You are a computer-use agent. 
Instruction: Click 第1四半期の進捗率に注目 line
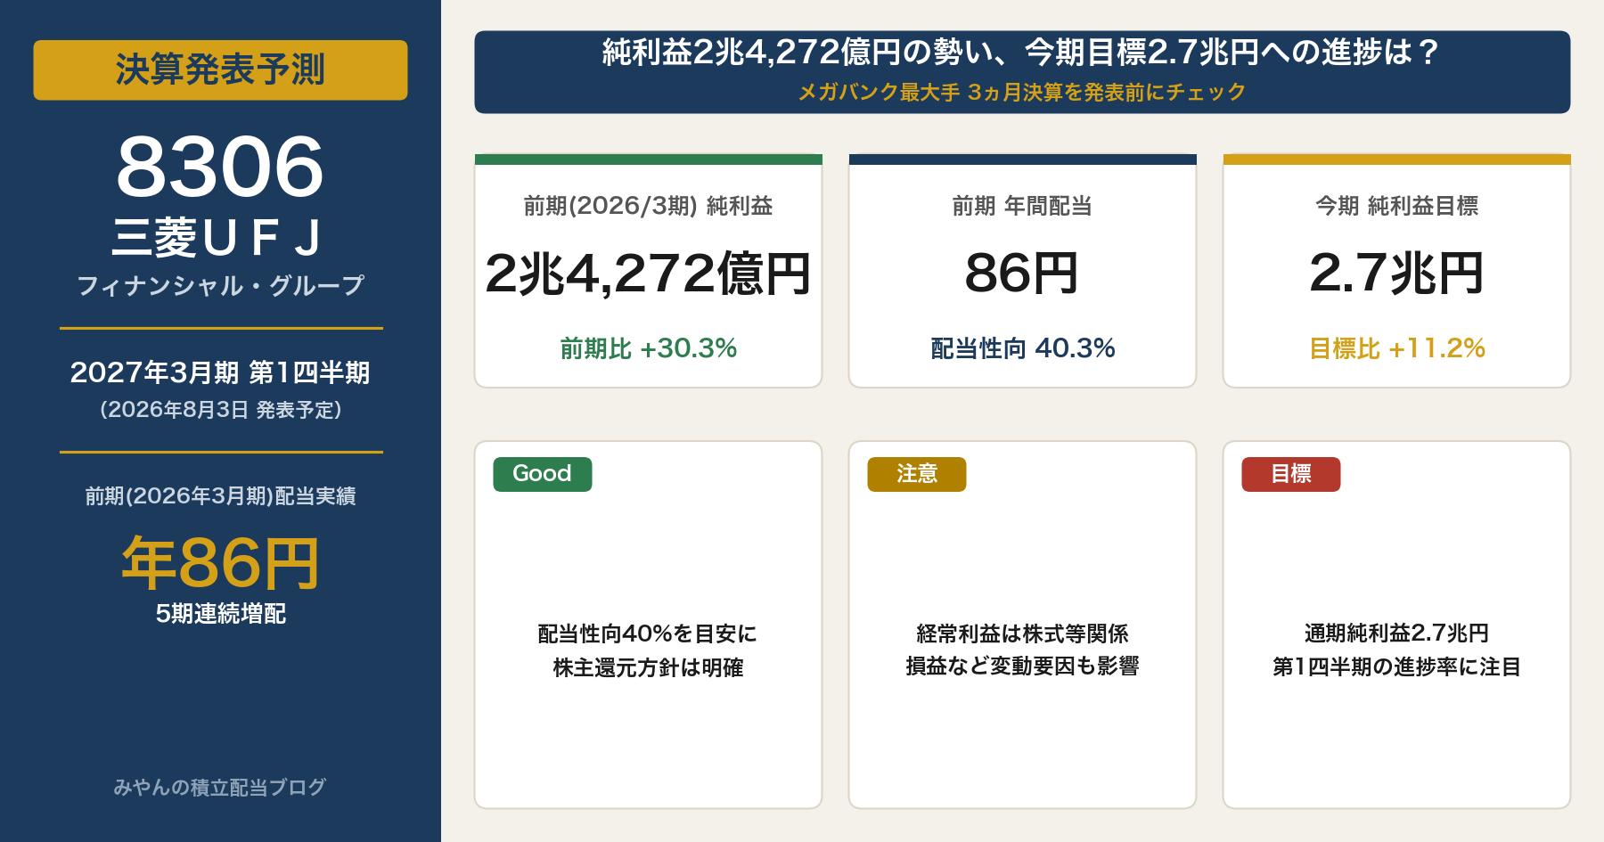tap(1396, 666)
